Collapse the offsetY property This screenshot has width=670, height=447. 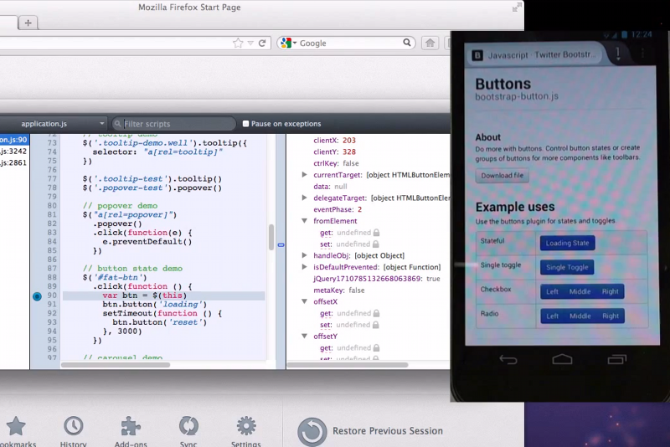point(304,336)
